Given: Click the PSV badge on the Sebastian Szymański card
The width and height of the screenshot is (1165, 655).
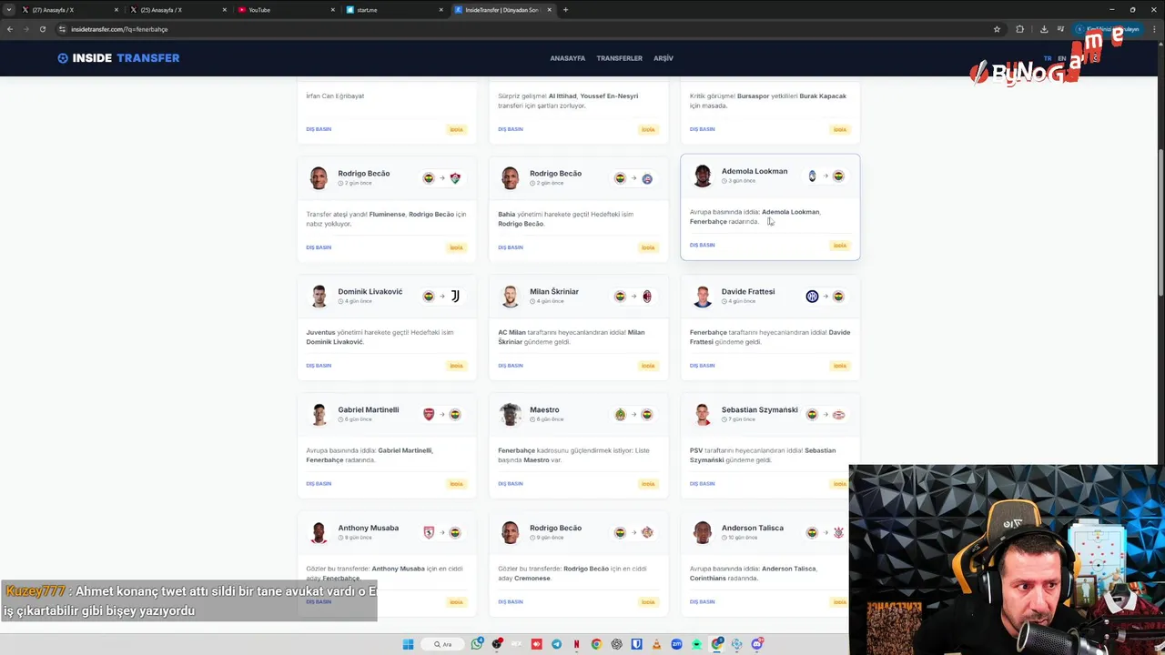Looking at the screenshot, I should point(839,414).
